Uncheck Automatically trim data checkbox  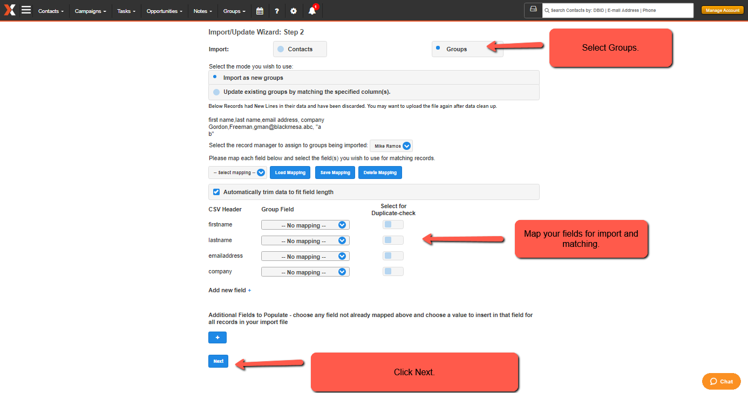click(216, 192)
